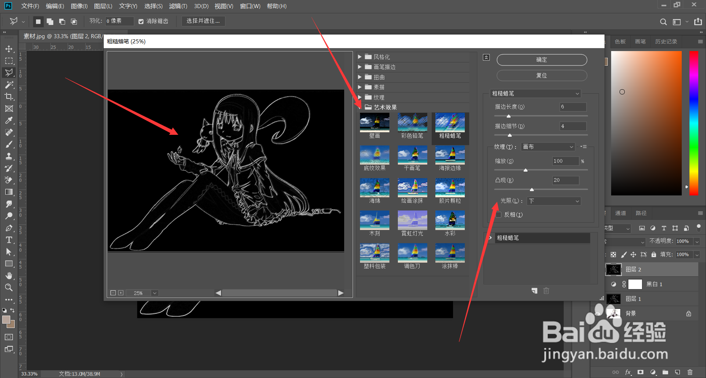Expand the 素描 filter folder
The height and width of the screenshot is (378, 706).
360,87
